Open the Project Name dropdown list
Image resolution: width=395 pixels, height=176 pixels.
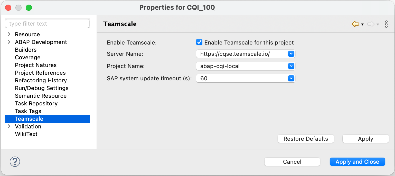pyautogui.click(x=291, y=66)
